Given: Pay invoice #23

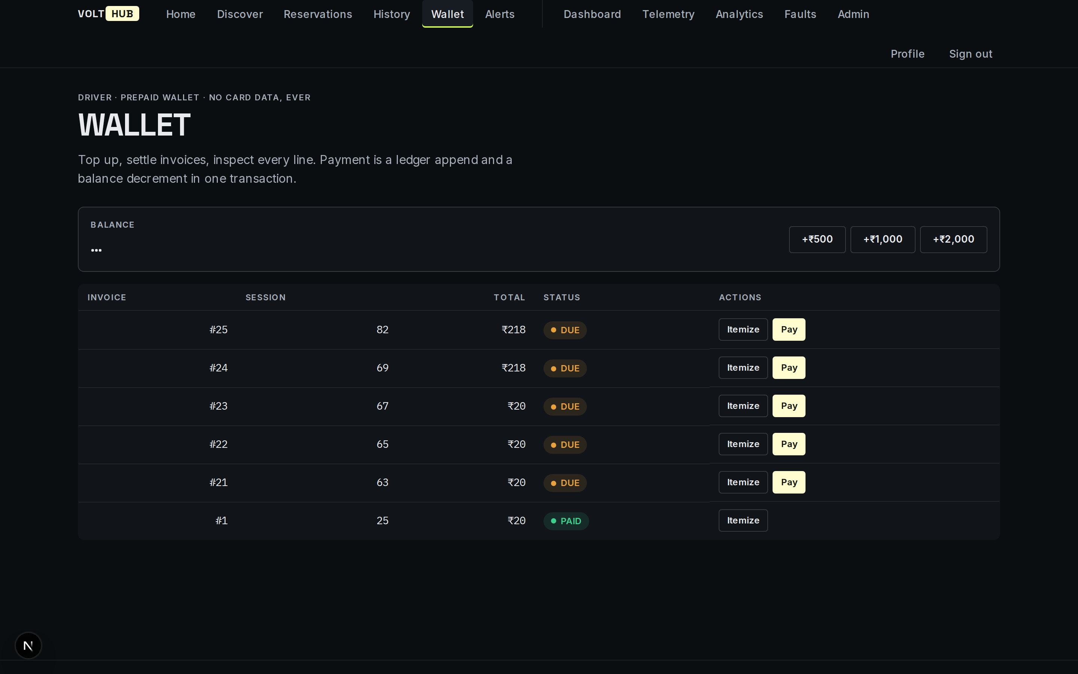Looking at the screenshot, I should point(788,406).
